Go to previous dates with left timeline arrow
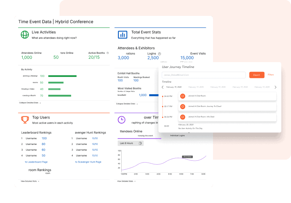Image resolution: width=291 pixels, height=203 pixels. click(x=163, y=87)
